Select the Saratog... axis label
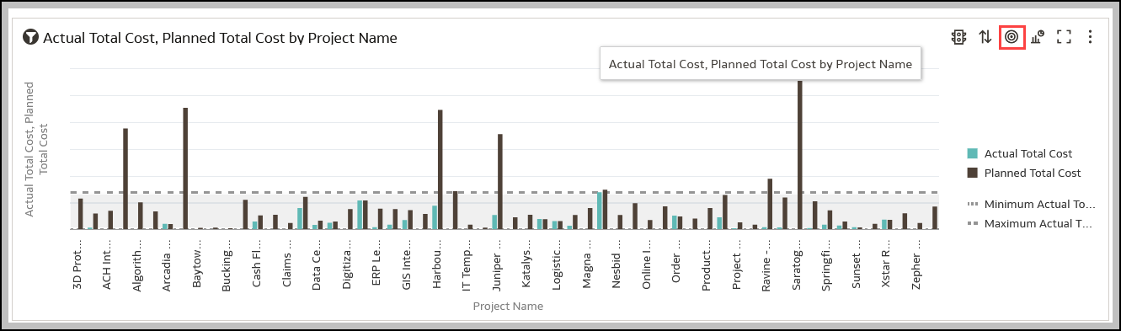This screenshot has width=1121, height=331. pos(796,264)
